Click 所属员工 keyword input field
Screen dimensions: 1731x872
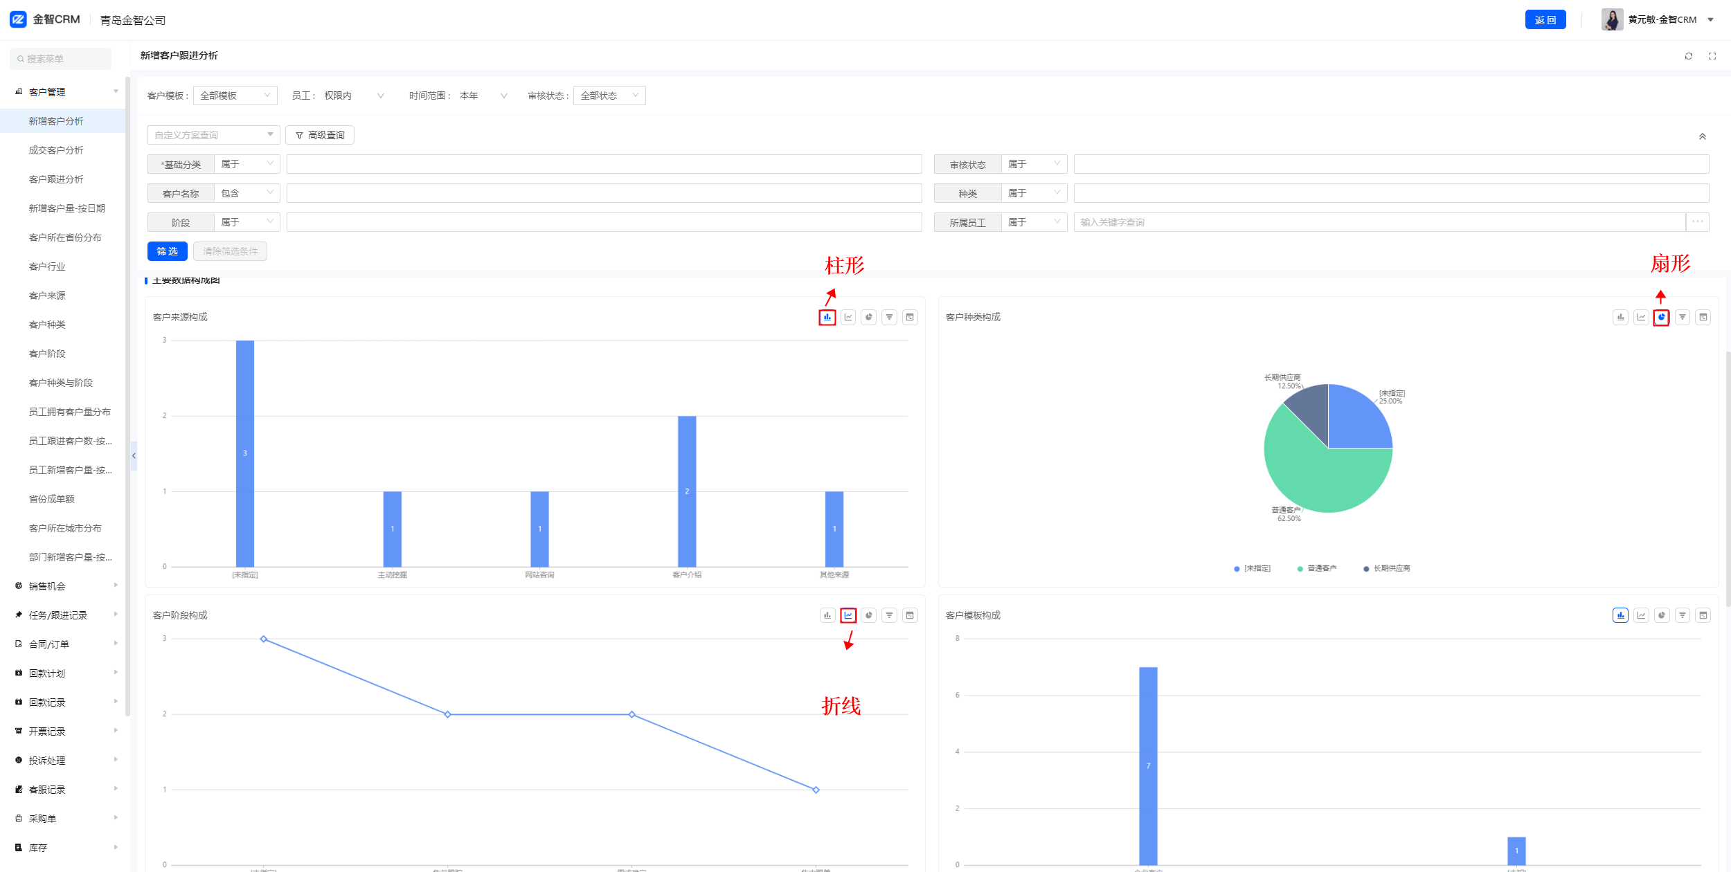1379,222
